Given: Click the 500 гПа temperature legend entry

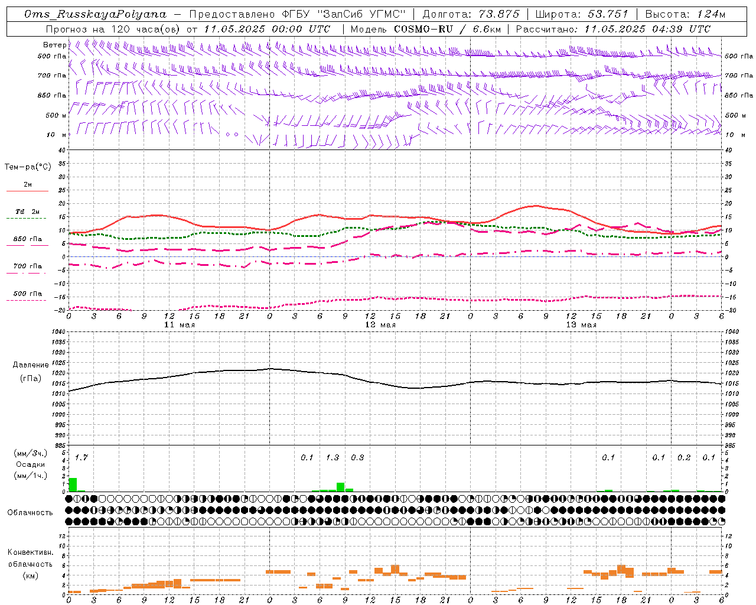Looking at the screenshot, I should pyautogui.click(x=27, y=294).
